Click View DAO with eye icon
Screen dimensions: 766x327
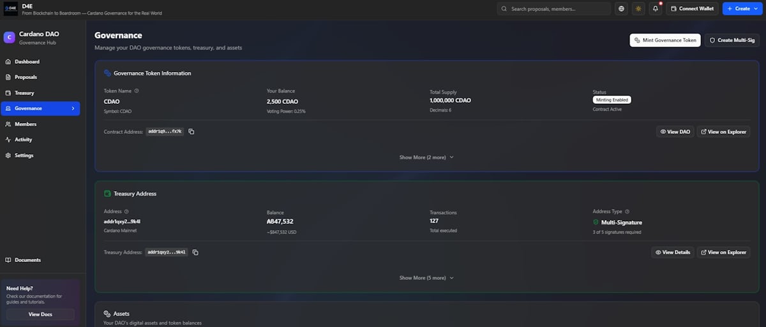click(x=675, y=132)
